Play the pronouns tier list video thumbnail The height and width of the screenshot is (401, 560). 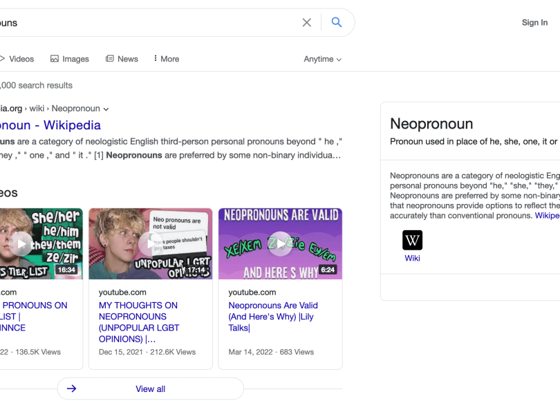coord(21,243)
